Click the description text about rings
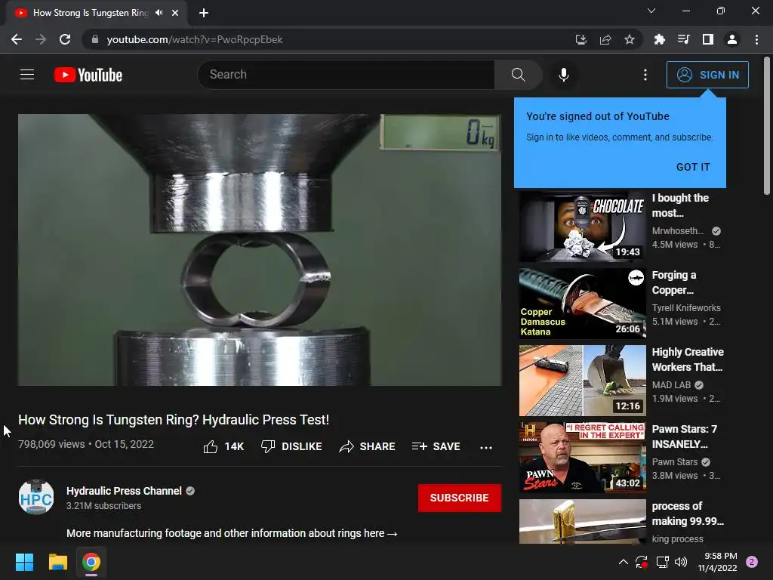773x580 pixels. pyautogui.click(x=232, y=534)
